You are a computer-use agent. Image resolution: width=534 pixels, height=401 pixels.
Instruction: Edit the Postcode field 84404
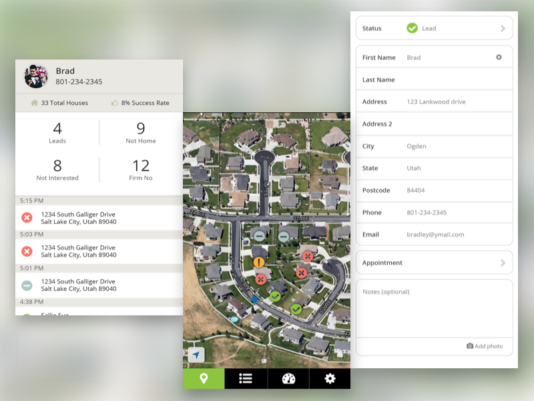tap(435, 190)
